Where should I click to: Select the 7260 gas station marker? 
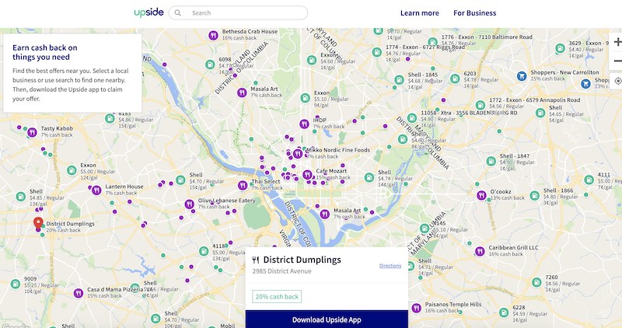[x=536, y=282]
